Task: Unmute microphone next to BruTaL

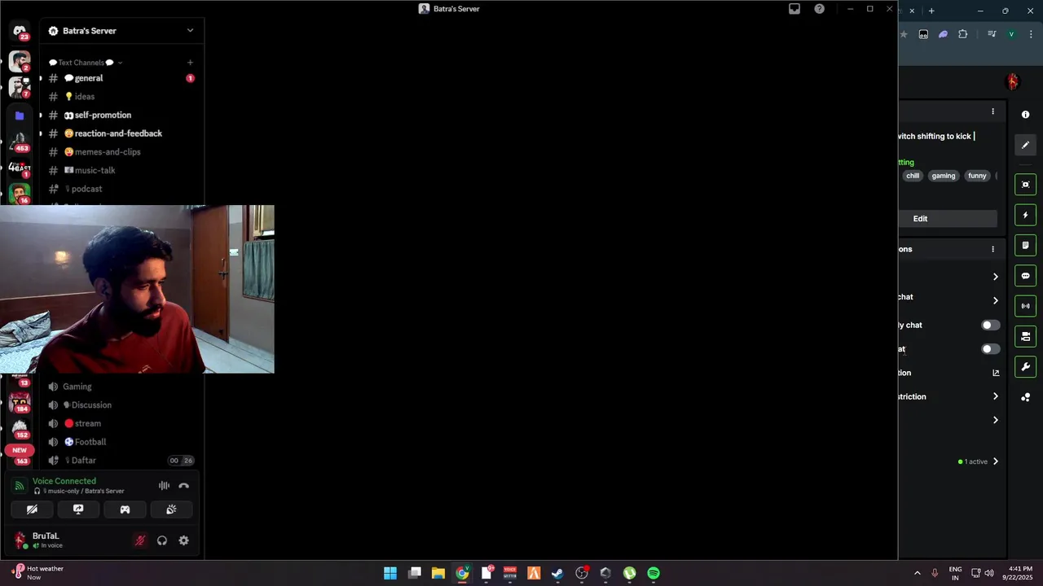Action: click(x=140, y=540)
